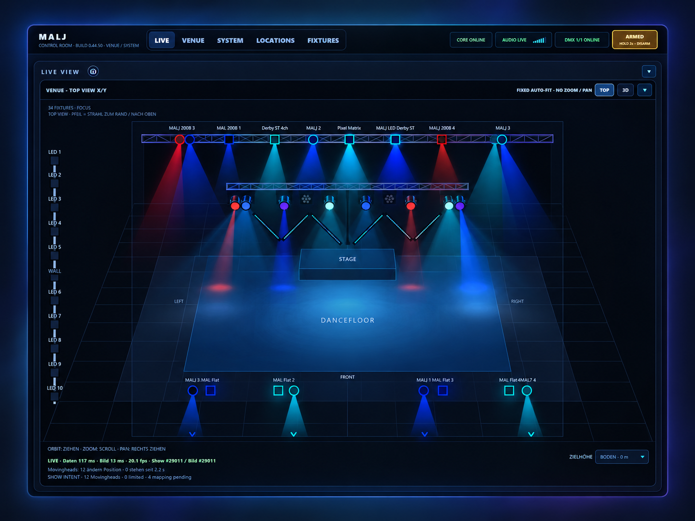The image size is (695, 521).
Task: Select the Derby ST 4ch fixture
Action: (x=275, y=140)
